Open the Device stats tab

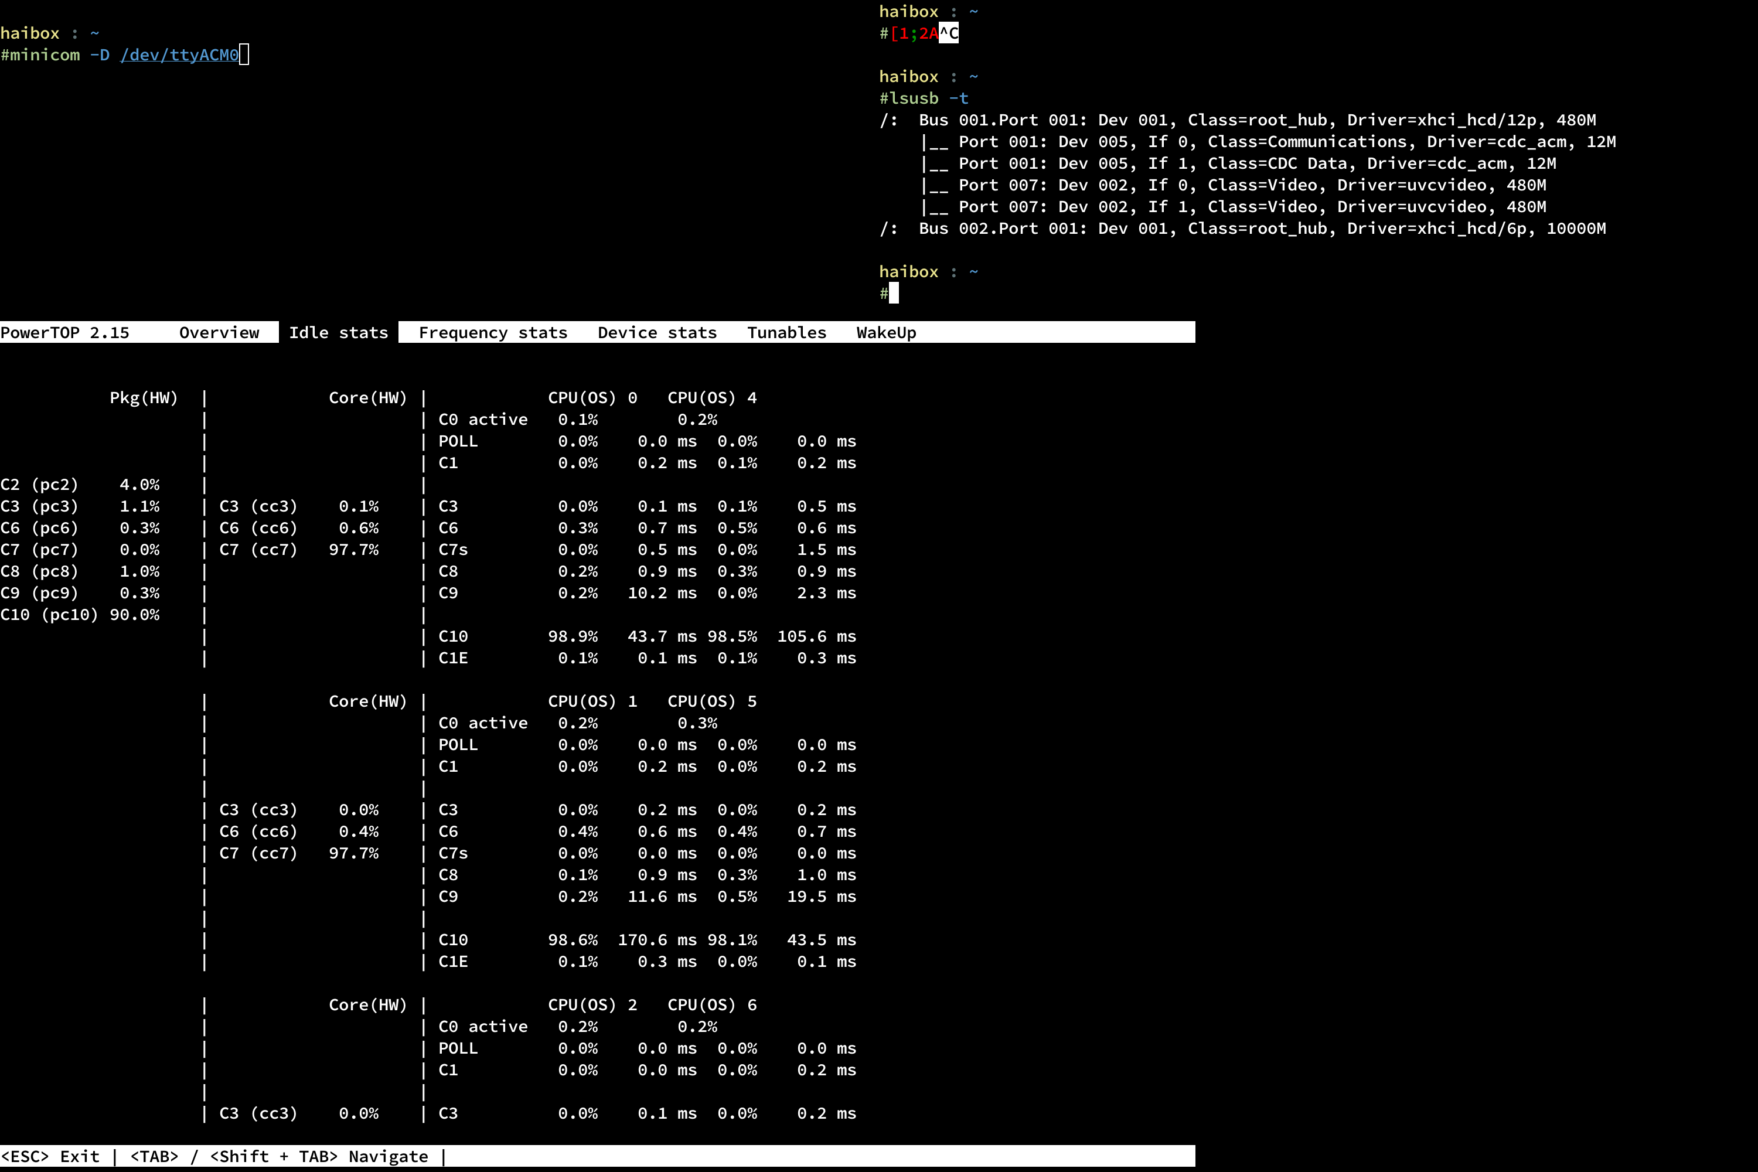pyautogui.click(x=657, y=333)
